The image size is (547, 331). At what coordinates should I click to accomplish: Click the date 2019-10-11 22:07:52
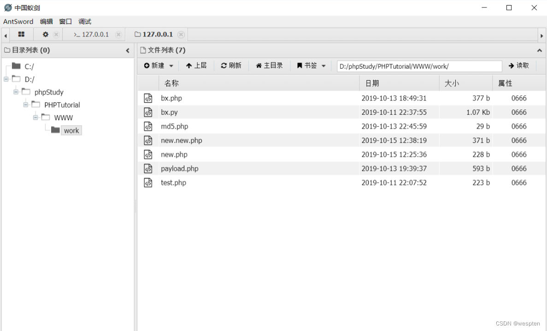(x=394, y=183)
